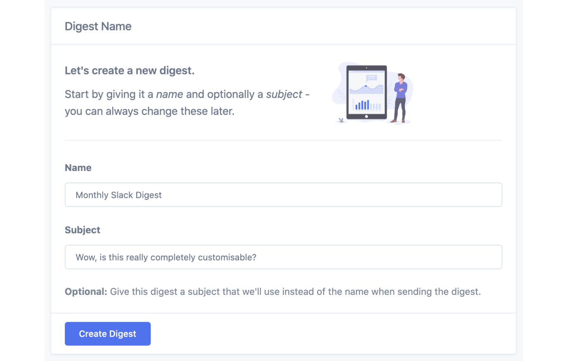The image size is (567, 361).
Task: Click the italic word "name" in the description
Action: (x=170, y=94)
